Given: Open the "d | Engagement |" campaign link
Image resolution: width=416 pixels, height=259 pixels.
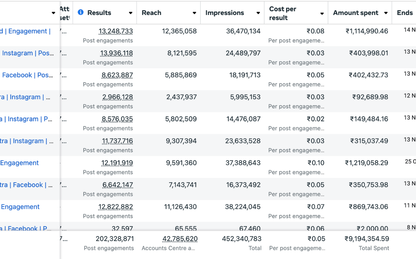Looking at the screenshot, I should click(25, 31).
